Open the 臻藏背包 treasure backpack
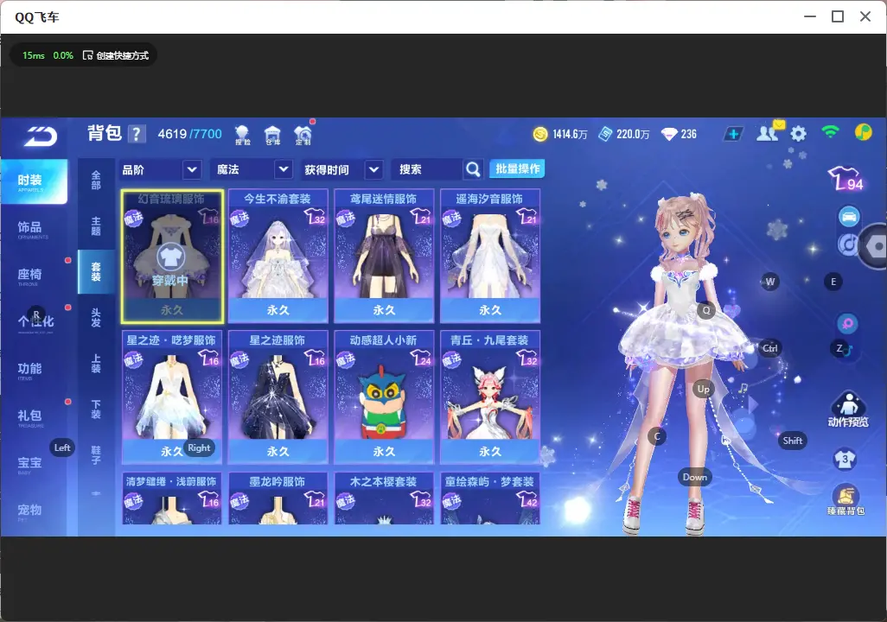This screenshot has width=887, height=622. [846, 501]
